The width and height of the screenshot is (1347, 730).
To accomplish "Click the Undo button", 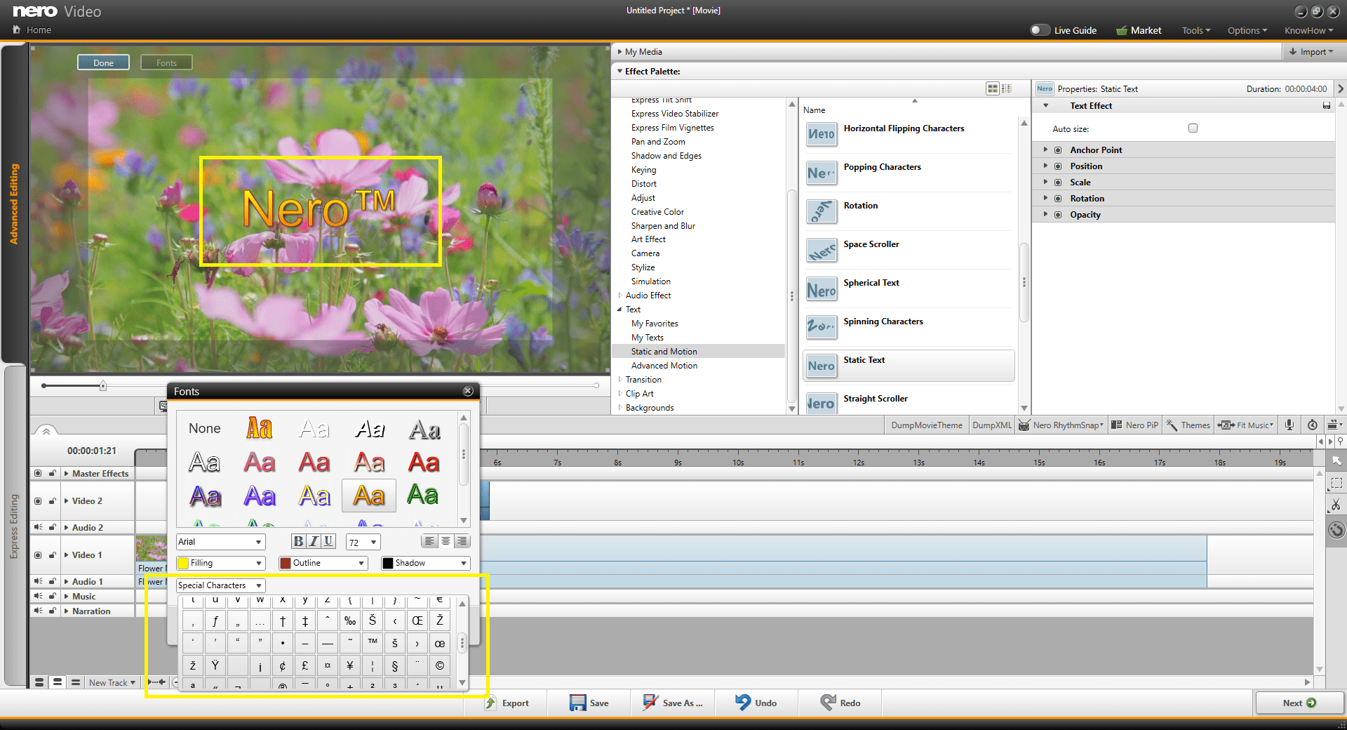I will (756, 703).
